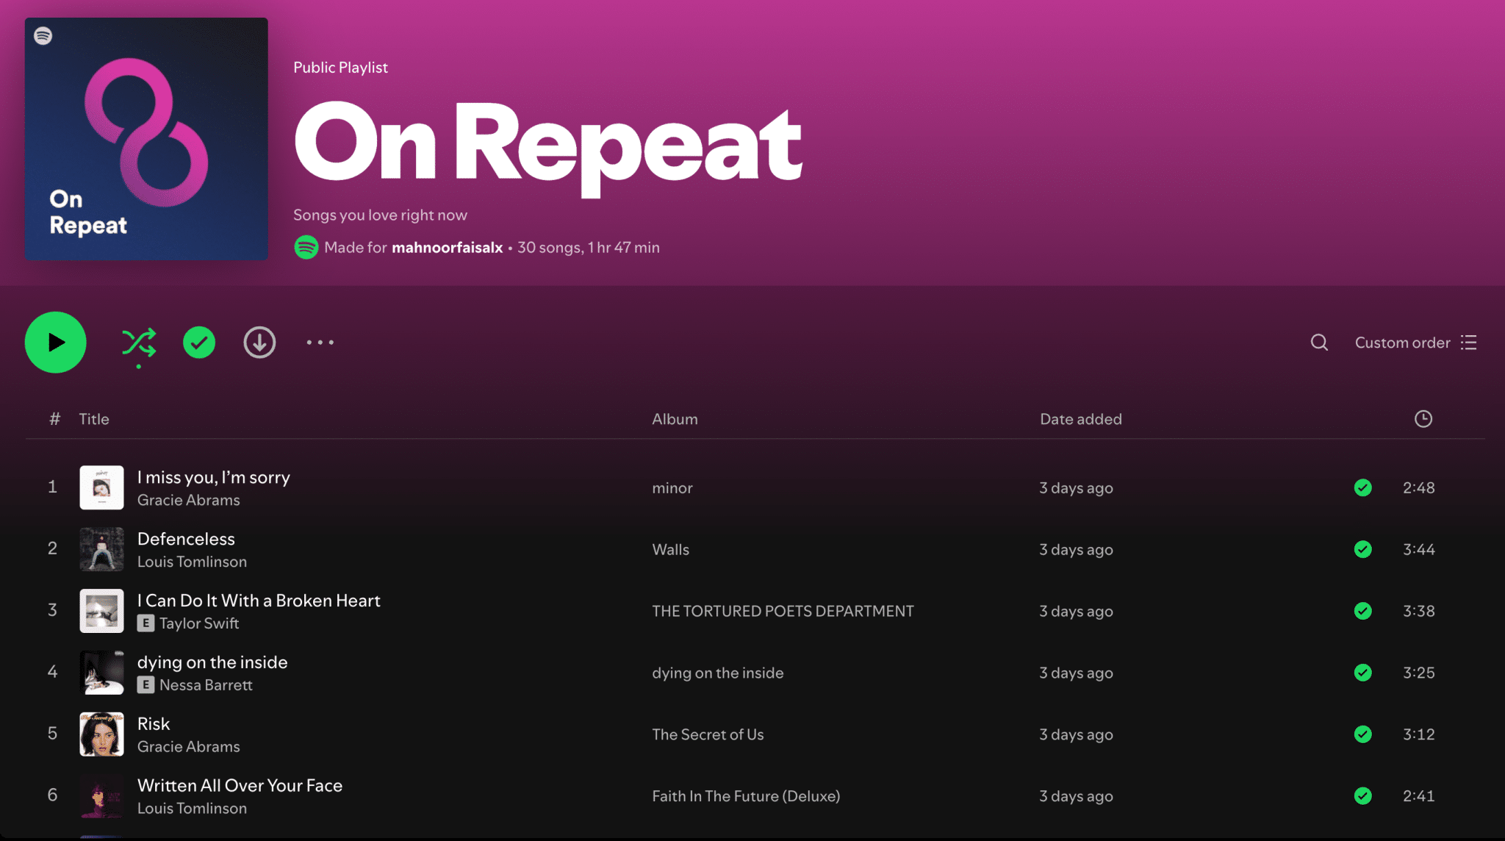Image resolution: width=1505 pixels, height=841 pixels.
Task: Click the Date added column header
Action: tap(1080, 418)
